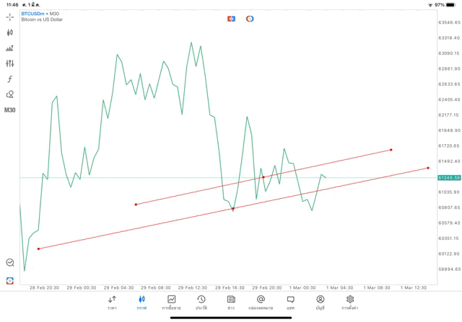Open the การตั้งค่า settings gear tab
462x322 pixels.
(x=350, y=303)
